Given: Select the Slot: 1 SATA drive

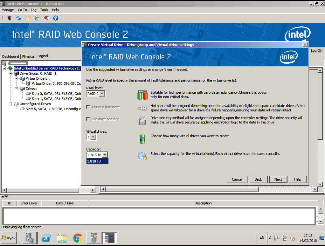Looking at the screenshot, I should (x=56, y=99).
